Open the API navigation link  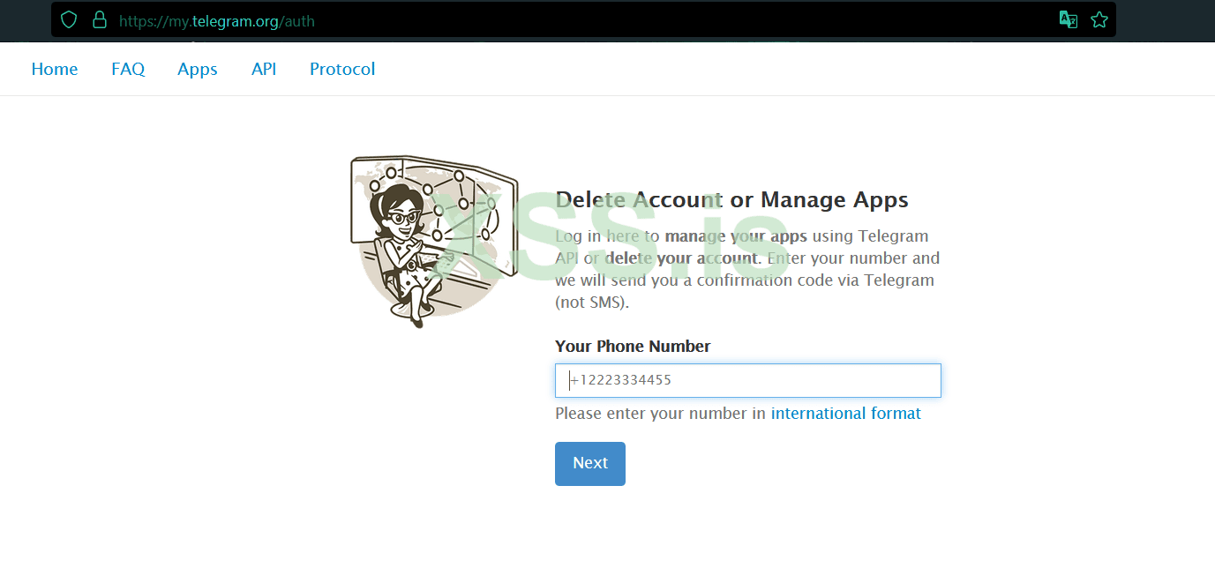click(264, 69)
